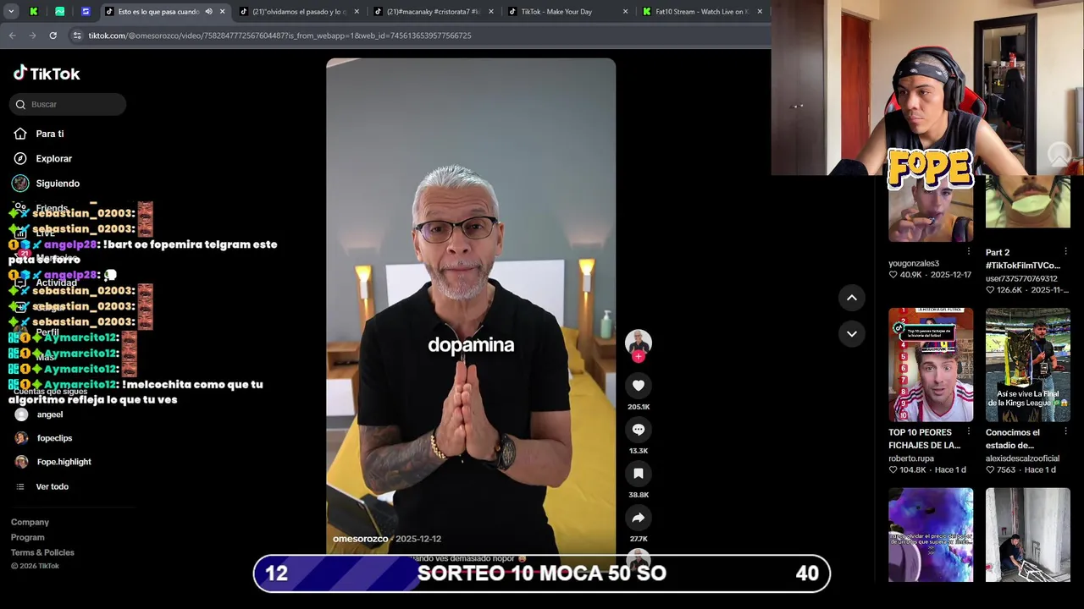1084x609 pixels.
Task: Click the site info icon in address bar
Action: click(77, 36)
